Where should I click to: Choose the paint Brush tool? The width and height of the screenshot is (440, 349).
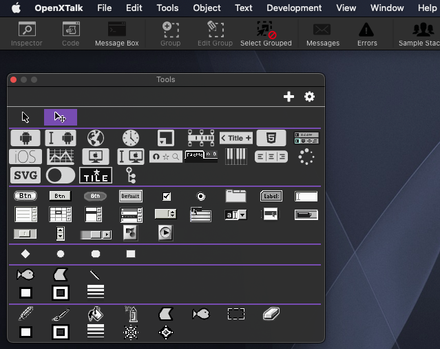pyautogui.click(x=61, y=315)
